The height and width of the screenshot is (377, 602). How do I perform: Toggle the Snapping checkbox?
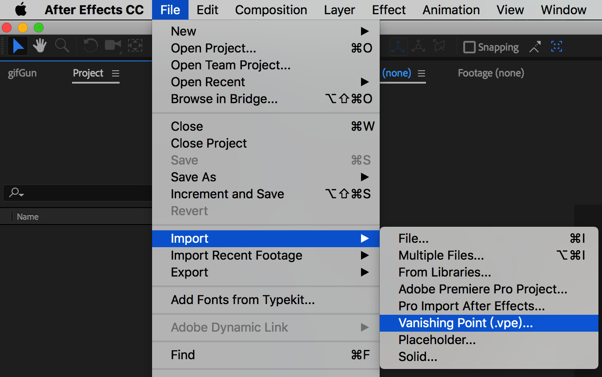pyautogui.click(x=469, y=47)
